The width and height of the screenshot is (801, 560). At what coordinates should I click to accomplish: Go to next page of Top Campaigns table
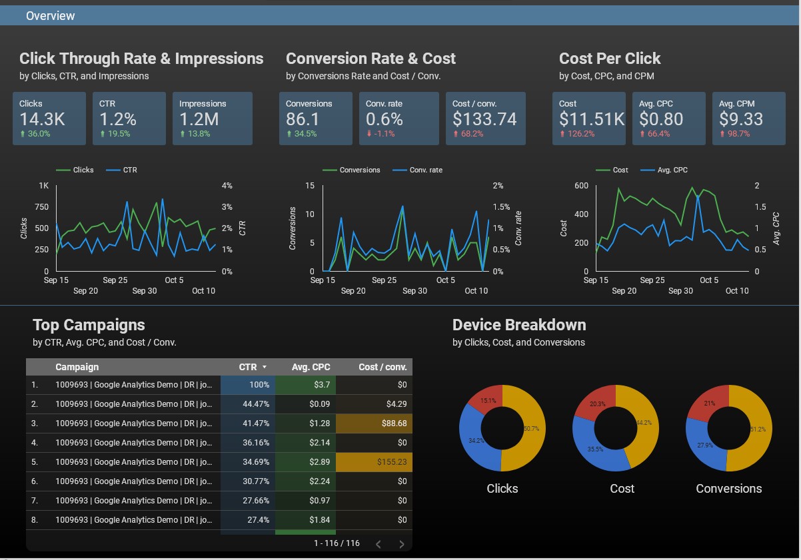point(401,544)
